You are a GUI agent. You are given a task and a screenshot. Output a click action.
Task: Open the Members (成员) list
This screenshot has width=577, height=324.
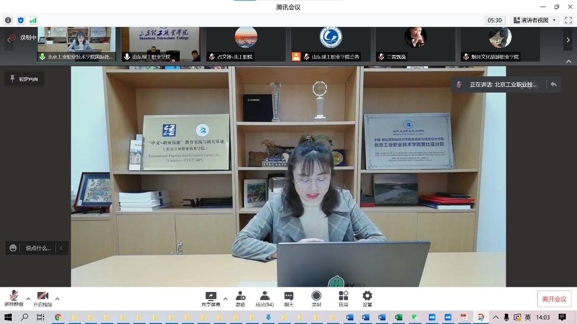pos(264,299)
